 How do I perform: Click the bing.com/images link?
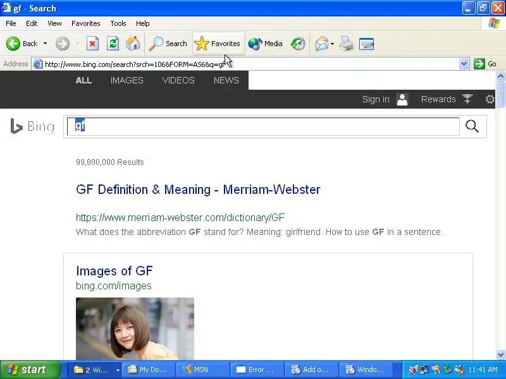point(114,286)
